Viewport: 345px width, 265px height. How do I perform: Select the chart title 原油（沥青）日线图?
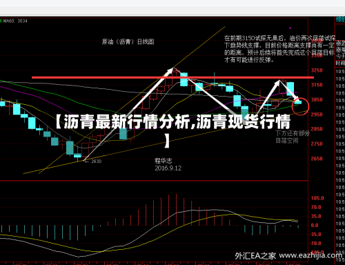pyautogui.click(x=128, y=41)
